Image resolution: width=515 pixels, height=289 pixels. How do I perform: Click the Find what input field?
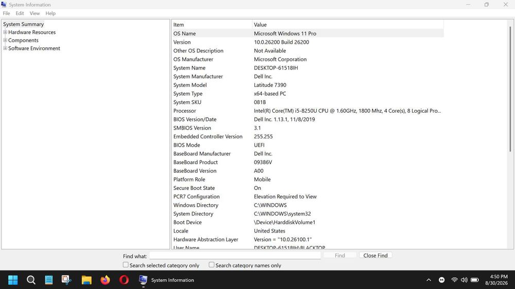pos(235,255)
